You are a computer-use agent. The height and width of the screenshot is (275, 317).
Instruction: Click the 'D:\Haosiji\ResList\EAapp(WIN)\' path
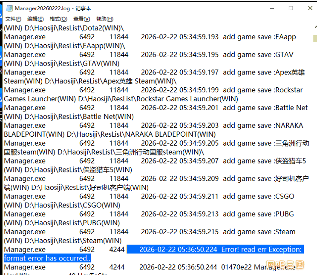[75, 46]
